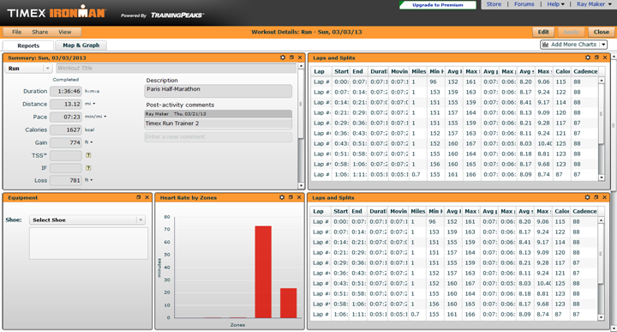Click the Calories field 1627
This screenshot has height=332, width=617.
pos(66,130)
